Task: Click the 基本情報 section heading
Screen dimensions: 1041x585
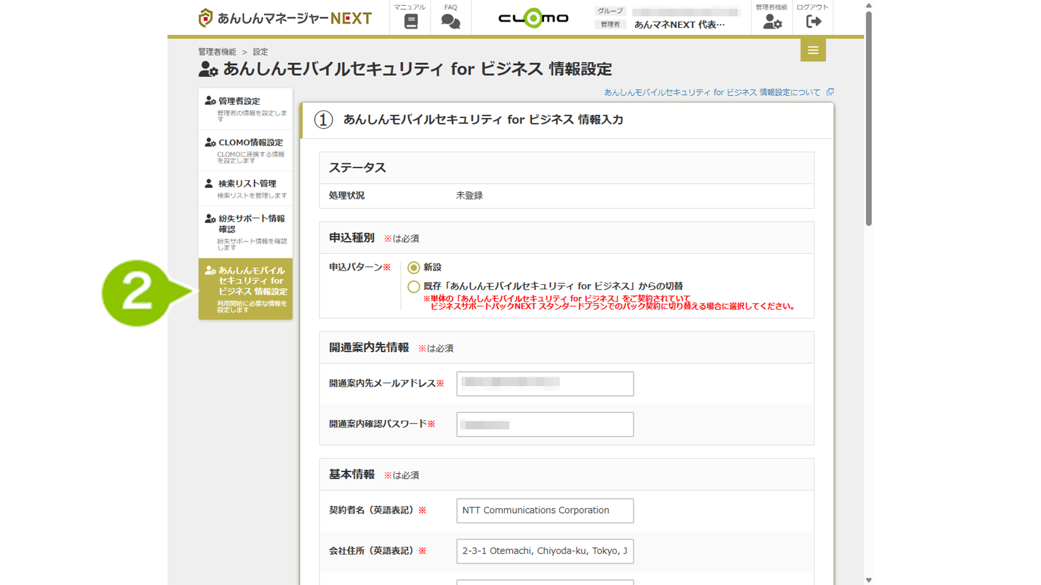Action: click(x=352, y=474)
